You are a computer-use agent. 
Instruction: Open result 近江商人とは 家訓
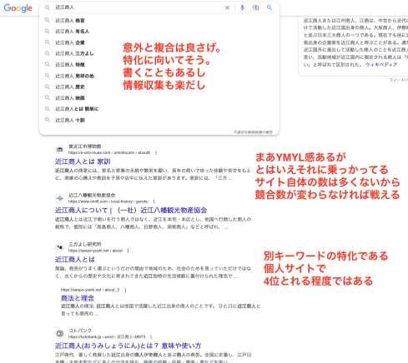[x=83, y=162]
